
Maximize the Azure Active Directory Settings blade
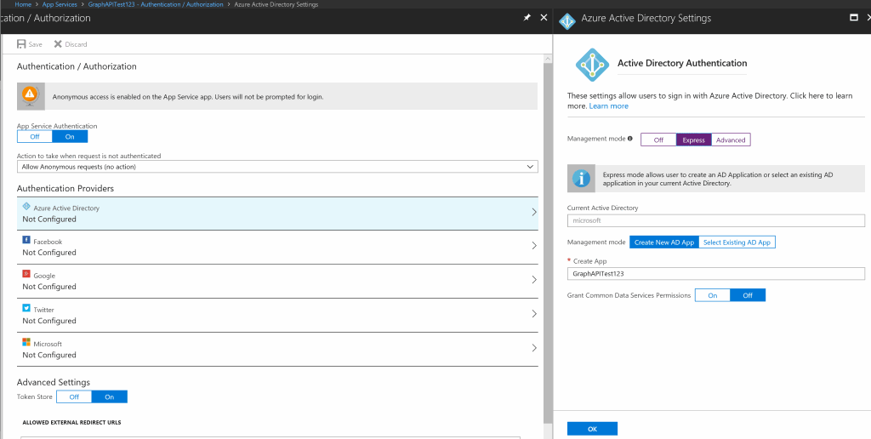pyautogui.click(x=854, y=18)
